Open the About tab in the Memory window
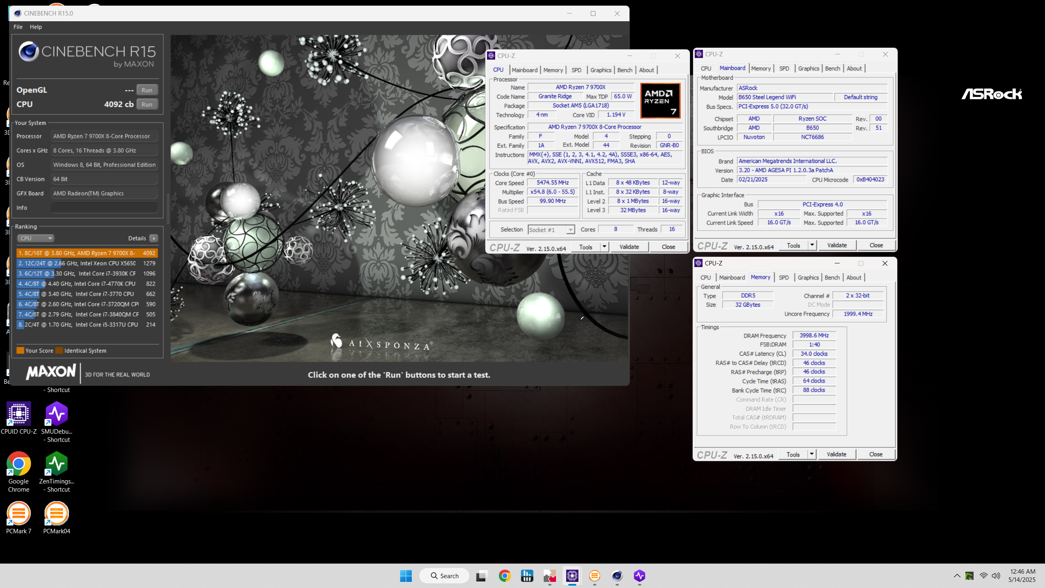1045x588 pixels. coord(854,277)
